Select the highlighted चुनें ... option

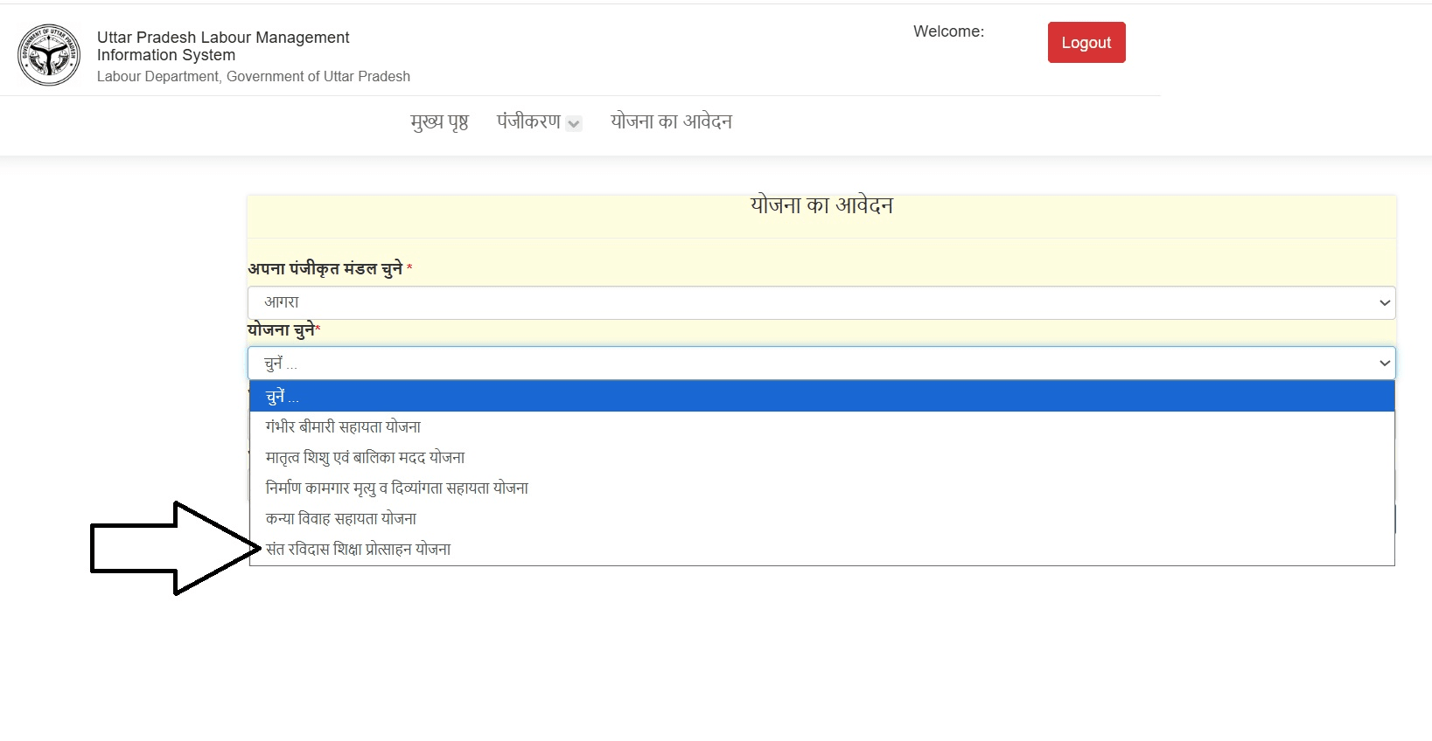click(821, 397)
